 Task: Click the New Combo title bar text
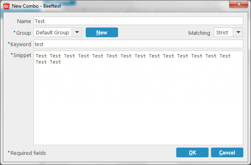[x=36, y=6]
